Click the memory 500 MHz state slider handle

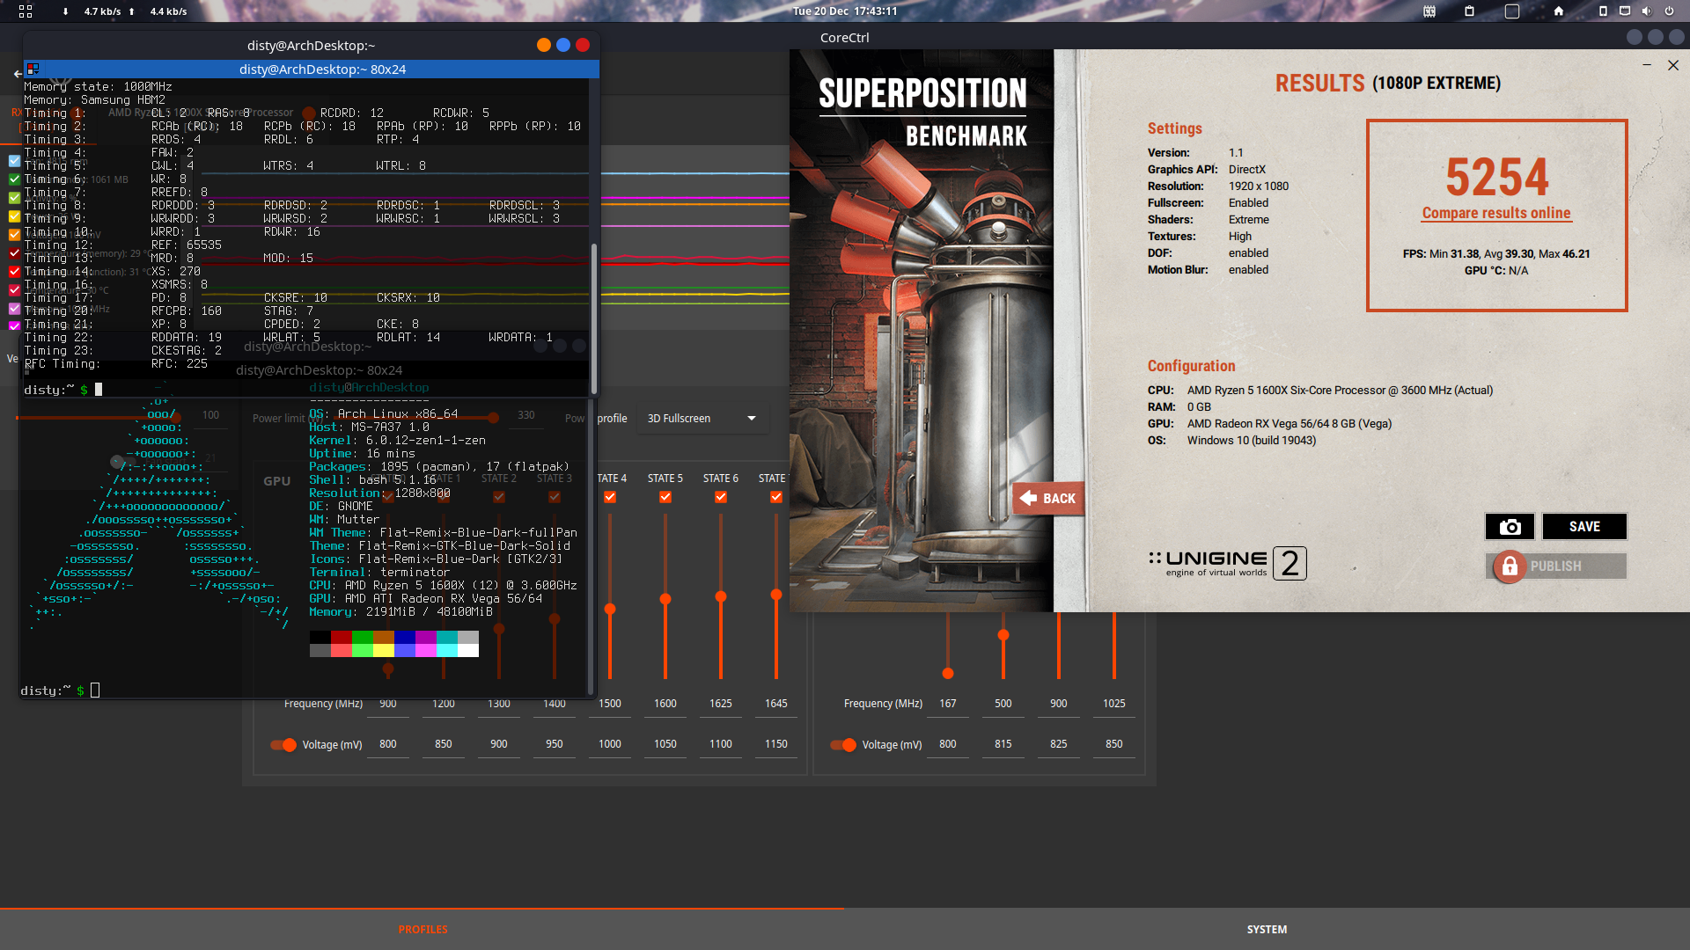[1003, 635]
